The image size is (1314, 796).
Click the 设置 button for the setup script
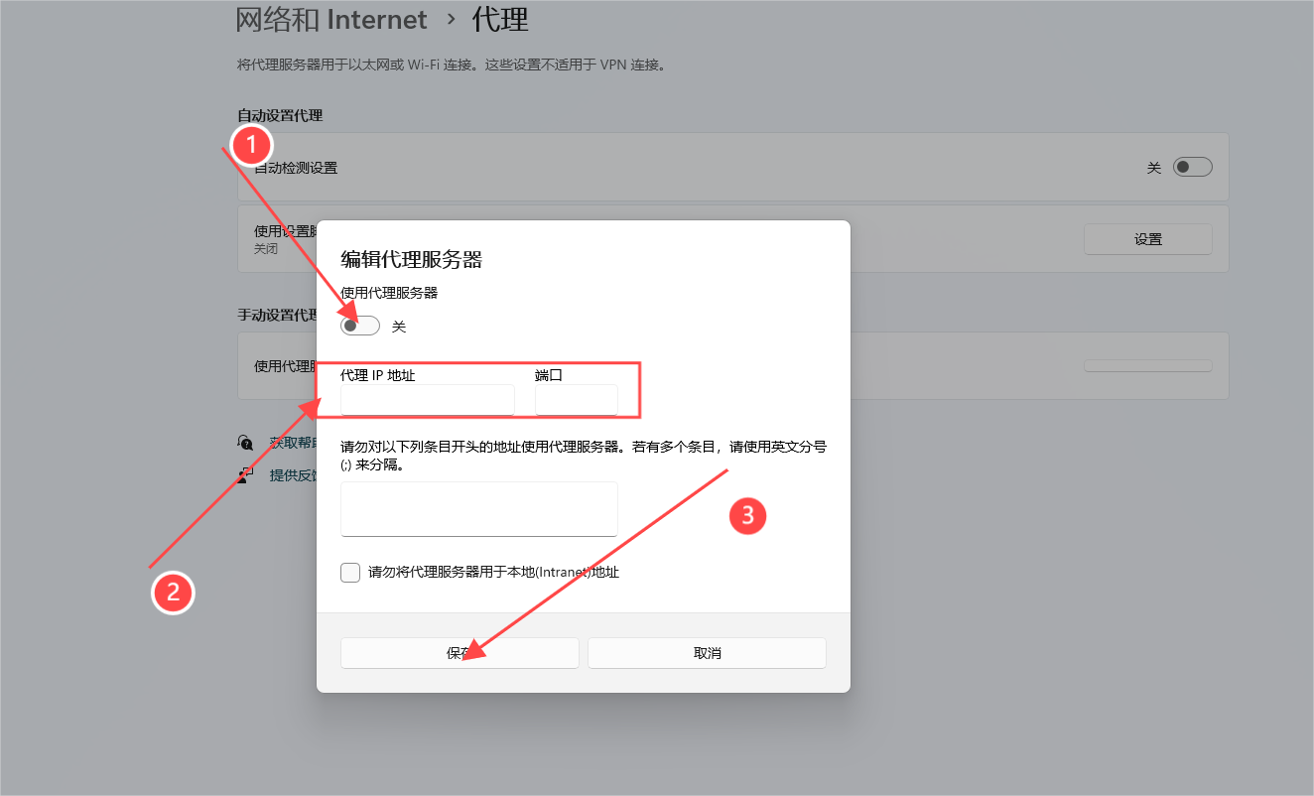tap(1147, 238)
